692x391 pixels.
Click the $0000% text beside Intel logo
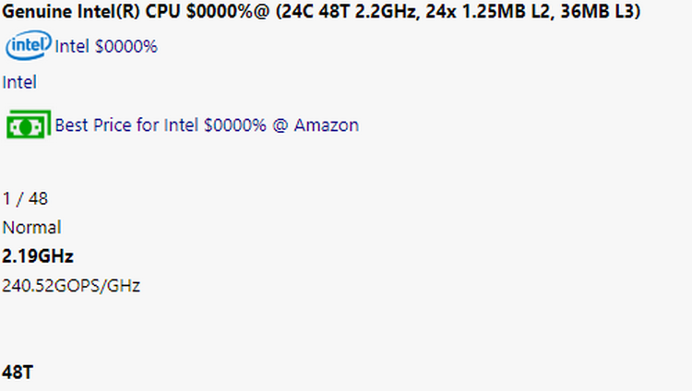[x=126, y=46]
